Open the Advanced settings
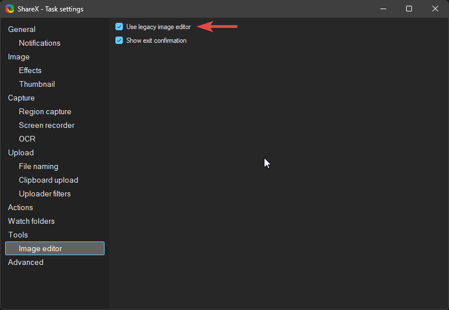 click(x=26, y=262)
